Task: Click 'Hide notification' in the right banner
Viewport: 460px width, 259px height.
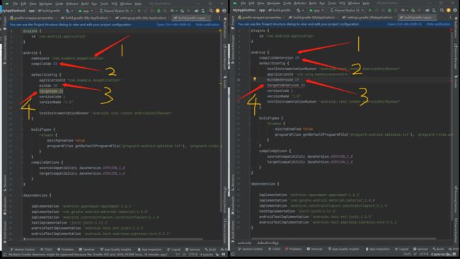Action: pyautogui.click(x=438, y=24)
